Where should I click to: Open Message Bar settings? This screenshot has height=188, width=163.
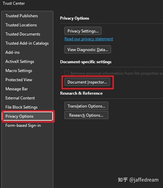pyautogui.click(x=17, y=89)
